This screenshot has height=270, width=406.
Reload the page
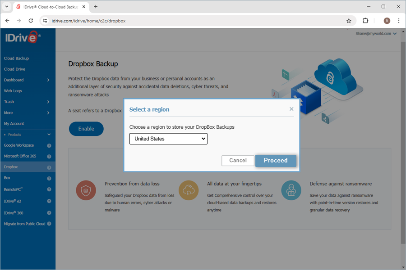tap(31, 21)
